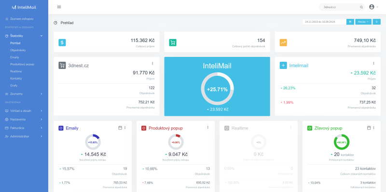Click the Realtime card grey icon
Image resolution: width=386 pixels, height=192 pixels.
[x=227, y=128]
